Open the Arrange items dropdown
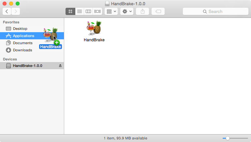 click(111, 11)
